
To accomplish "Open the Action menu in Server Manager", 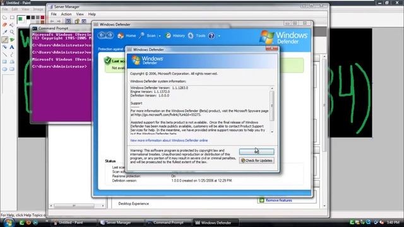I will coord(66,14).
